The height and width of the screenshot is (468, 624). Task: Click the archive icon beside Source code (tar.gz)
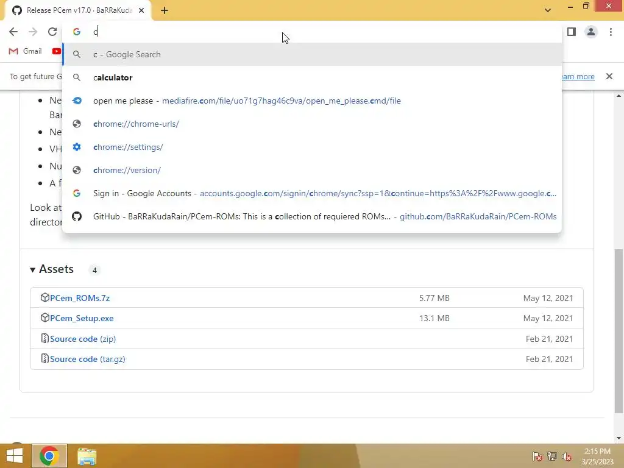[x=44, y=358]
